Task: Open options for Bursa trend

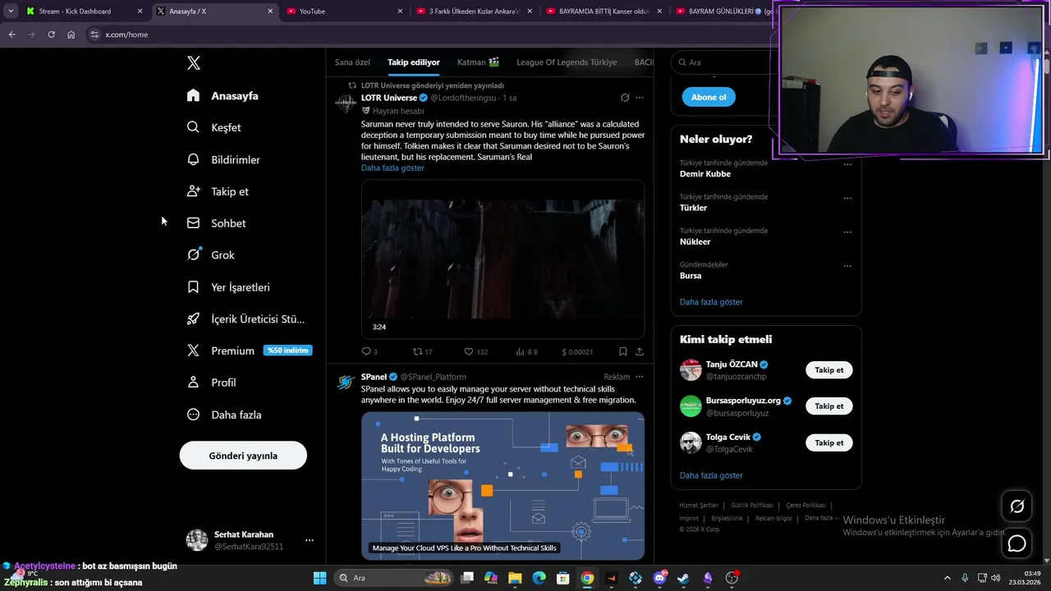Action: [847, 266]
